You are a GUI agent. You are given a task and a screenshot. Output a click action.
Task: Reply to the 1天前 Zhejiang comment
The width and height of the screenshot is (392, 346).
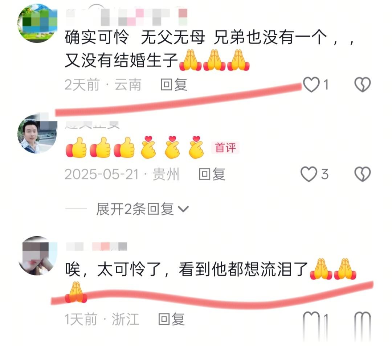(171, 319)
